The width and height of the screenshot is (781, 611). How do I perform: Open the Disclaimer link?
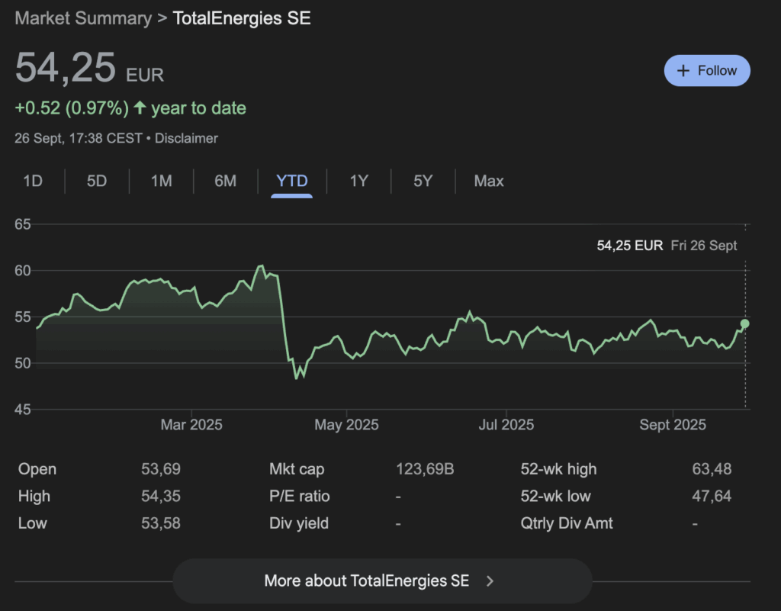pyautogui.click(x=186, y=138)
